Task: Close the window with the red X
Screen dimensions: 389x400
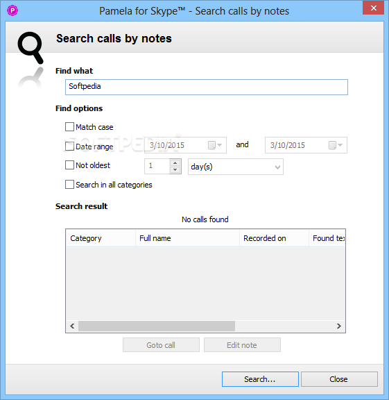Action: point(374,8)
